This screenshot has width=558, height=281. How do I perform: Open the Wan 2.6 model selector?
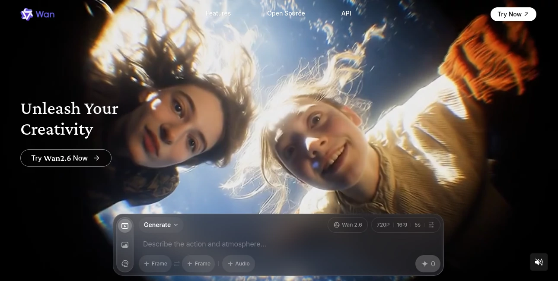click(348, 224)
